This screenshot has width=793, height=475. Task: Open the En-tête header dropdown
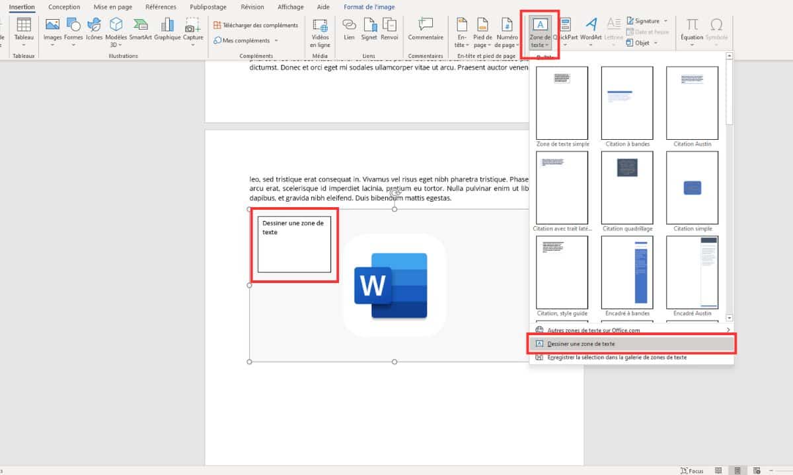tap(462, 32)
